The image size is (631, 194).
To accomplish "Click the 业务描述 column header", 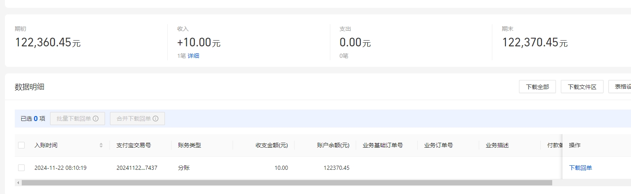I will click(x=497, y=145).
